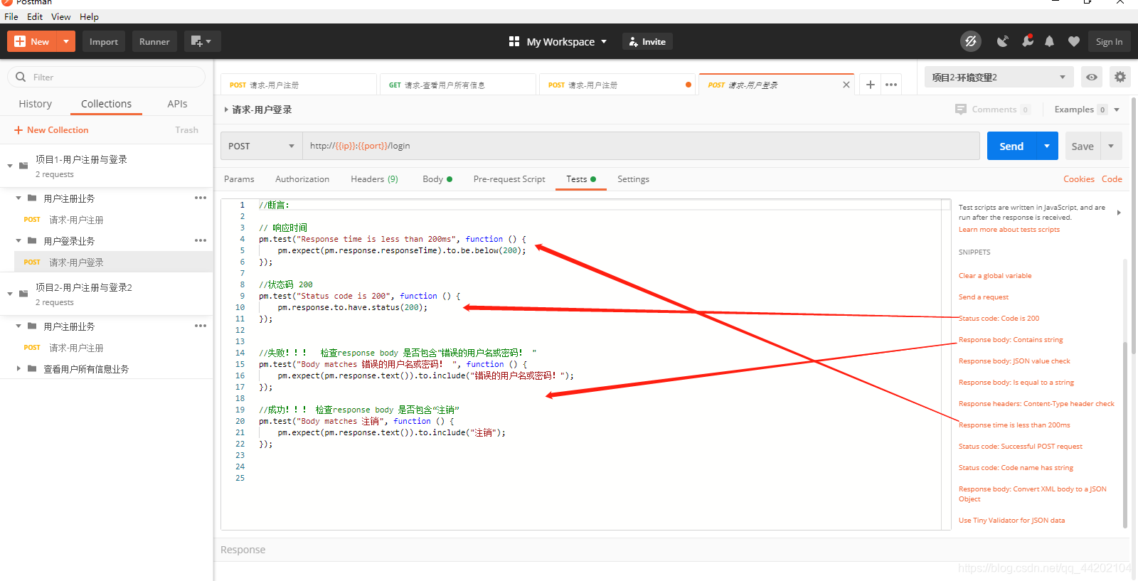Image resolution: width=1138 pixels, height=581 pixels.
Task: Switch to Headers (9) tab
Action: coord(374,179)
